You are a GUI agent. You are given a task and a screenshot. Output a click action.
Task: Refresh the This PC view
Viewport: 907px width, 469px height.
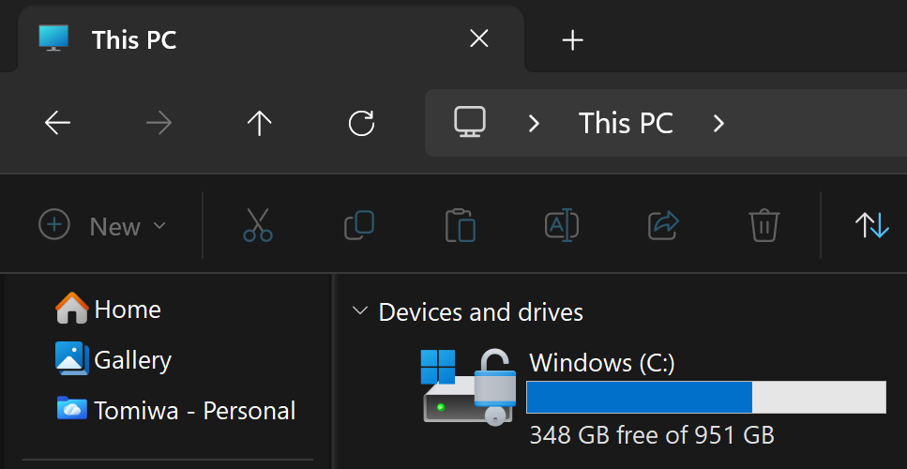click(x=361, y=123)
